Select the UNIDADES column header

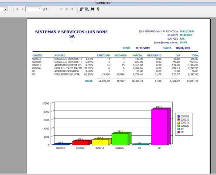pyautogui.click(x=120, y=56)
